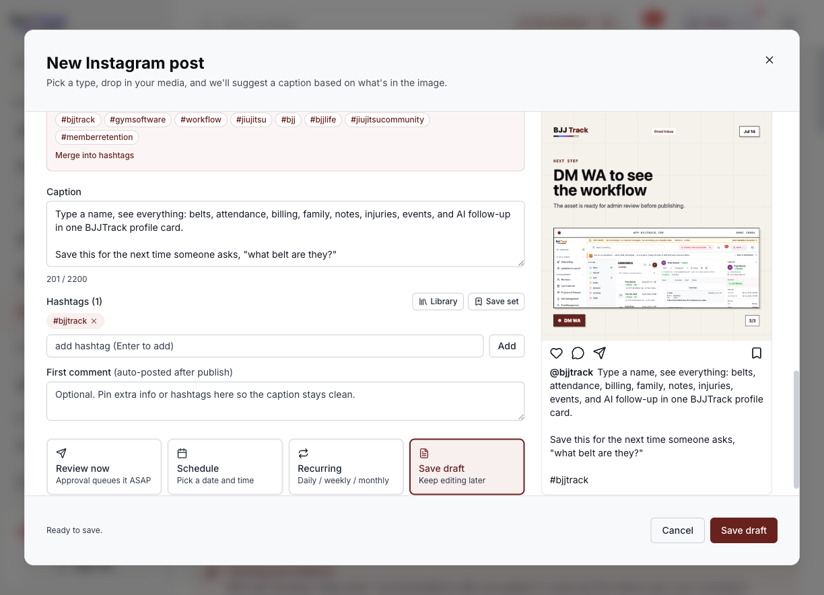The image size is (824, 595).
Task: Click the First comment text area
Action: click(285, 401)
